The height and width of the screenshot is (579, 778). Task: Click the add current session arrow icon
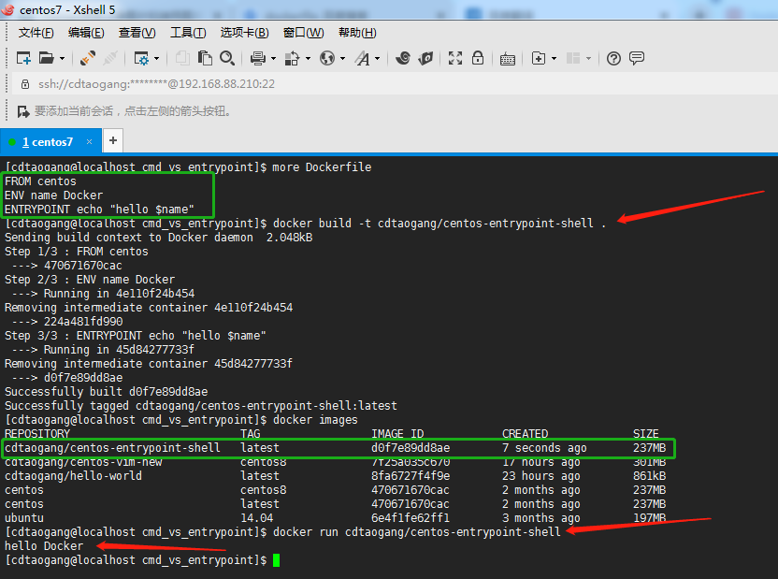click(23, 111)
